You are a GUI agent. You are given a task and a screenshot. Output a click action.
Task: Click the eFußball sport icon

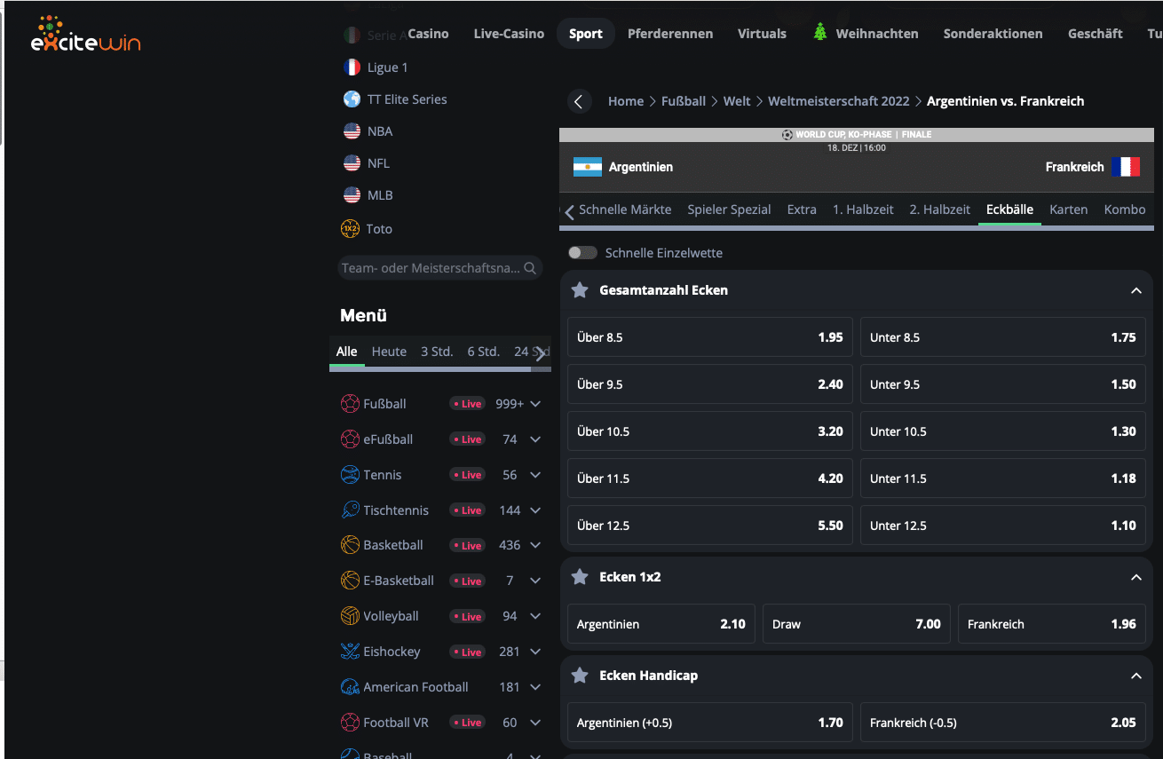[350, 439]
